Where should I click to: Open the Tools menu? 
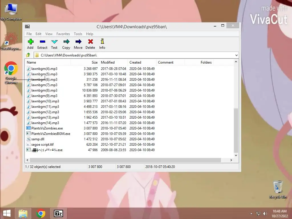78,34
